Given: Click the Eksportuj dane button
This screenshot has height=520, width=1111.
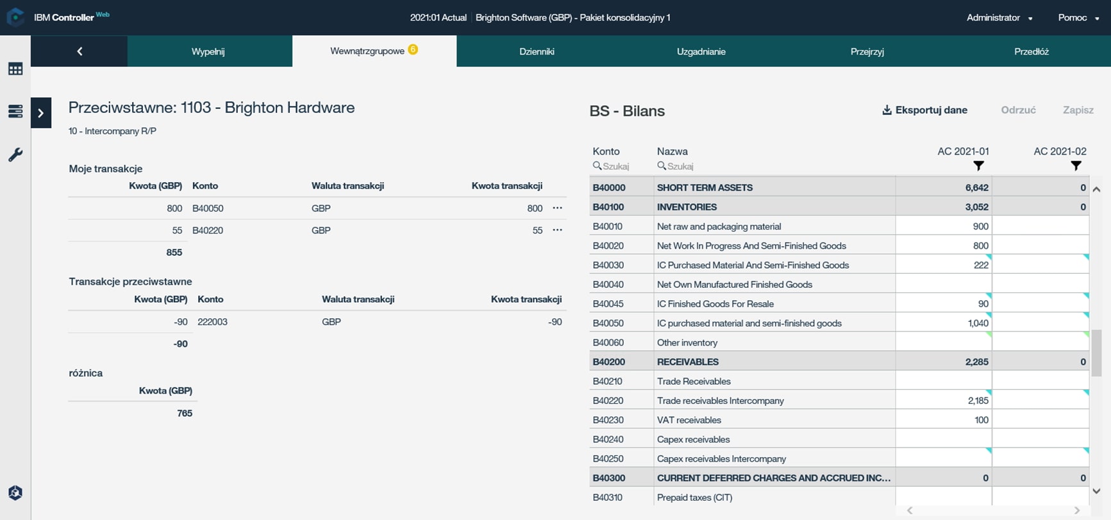Looking at the screenshot, I should (924, 110).
